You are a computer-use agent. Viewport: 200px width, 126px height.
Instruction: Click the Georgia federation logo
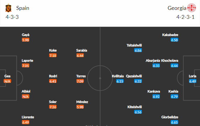(x=192, y=8)
